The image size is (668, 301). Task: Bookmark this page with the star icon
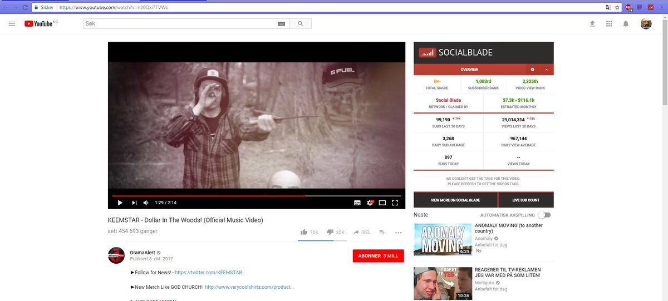tap(617, 8)
